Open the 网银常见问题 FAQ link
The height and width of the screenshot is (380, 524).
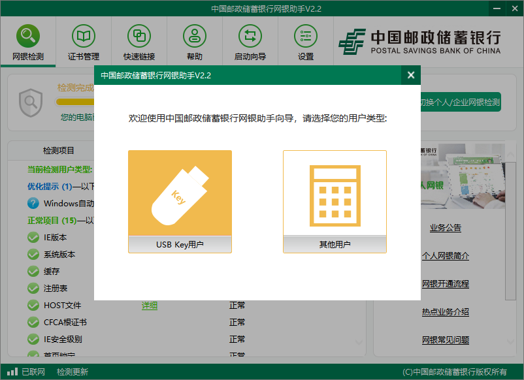[445, 340]
